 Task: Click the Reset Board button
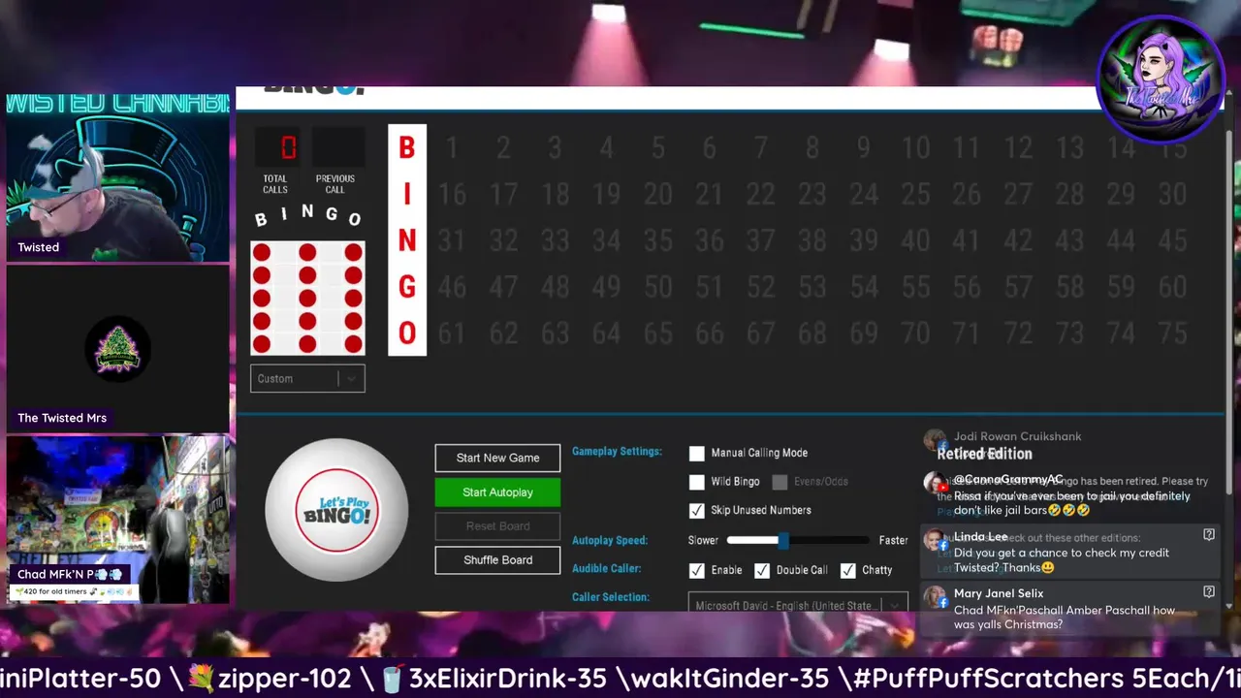pyautogui.click(x=497, y=525)
